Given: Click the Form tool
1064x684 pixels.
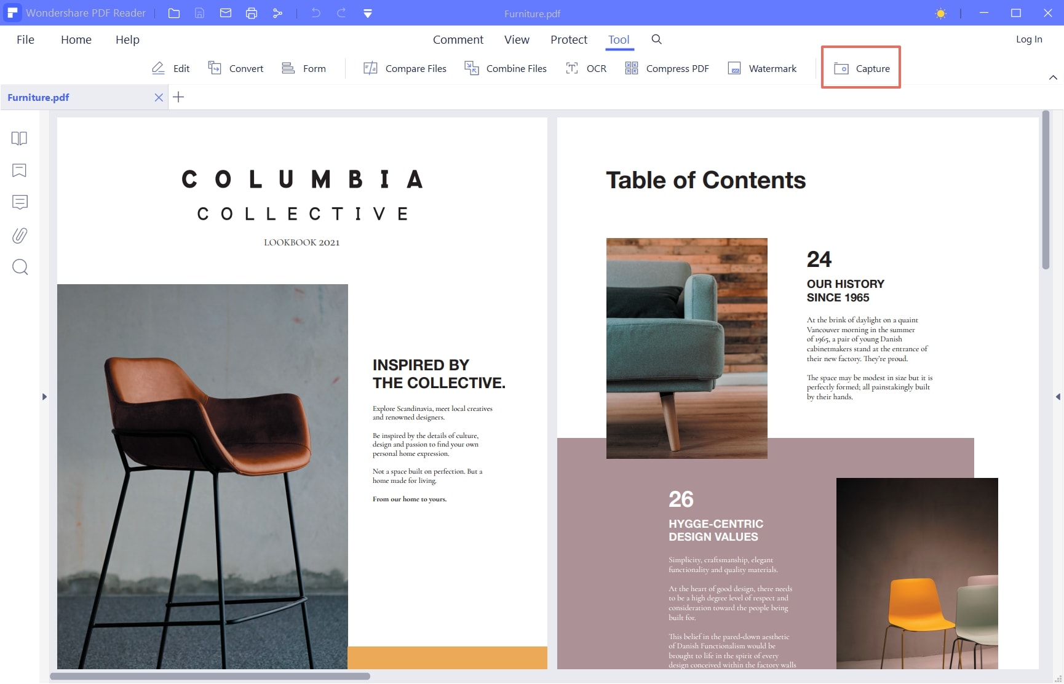Looking at the screenshot, I should point(304,68).
